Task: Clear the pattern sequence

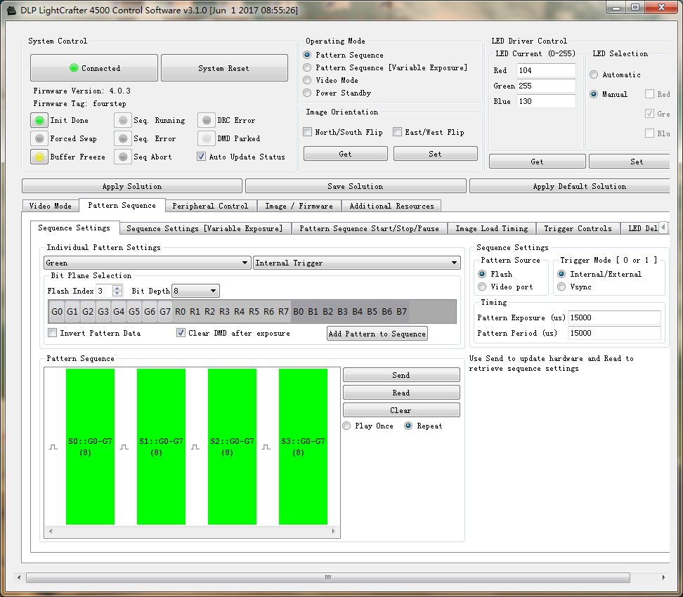Action: click(401, 410)
